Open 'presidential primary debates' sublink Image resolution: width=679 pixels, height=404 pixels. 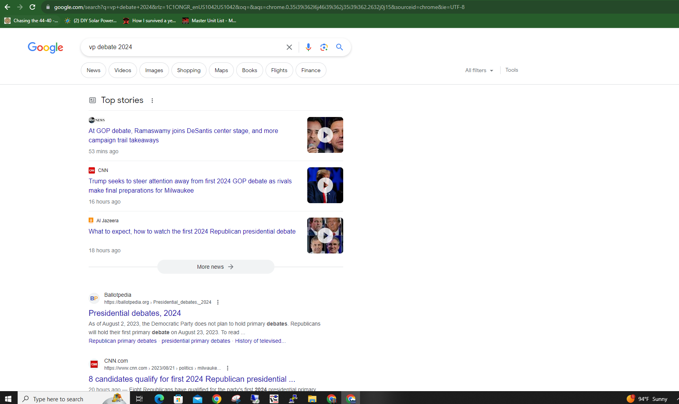(x=196, y=341)
